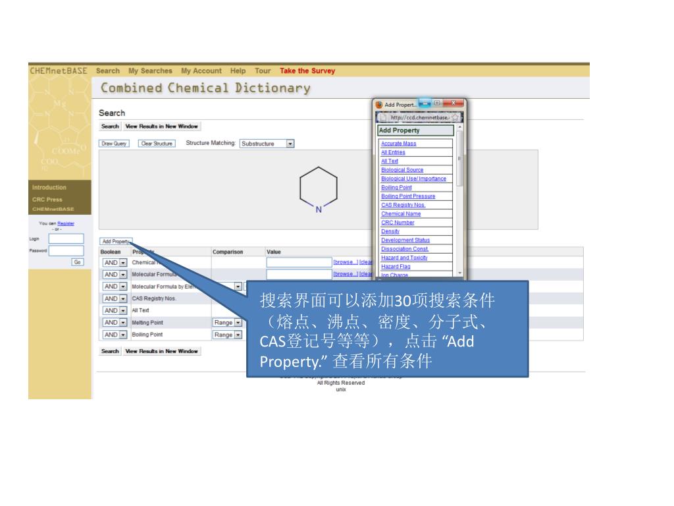674x506 pixels.
Task: Select Boiling Point property link
Action: pyautogui.click(x=396, y=188)
